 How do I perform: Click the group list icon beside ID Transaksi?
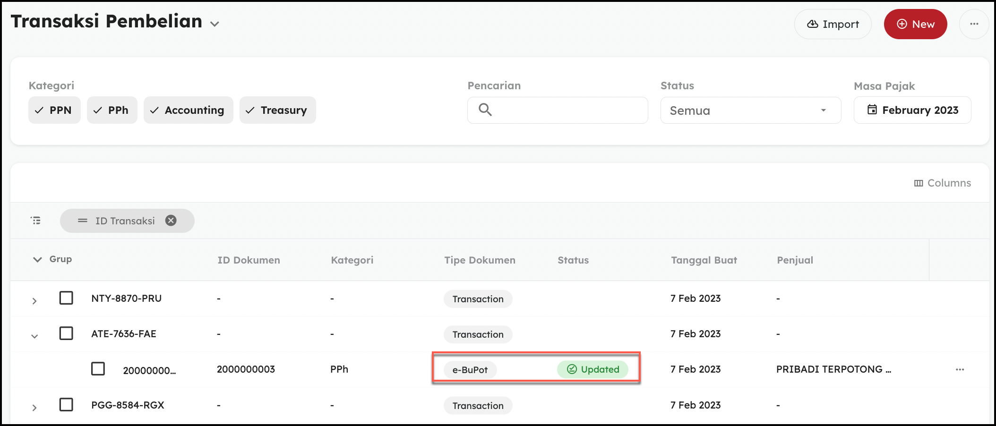36,221
